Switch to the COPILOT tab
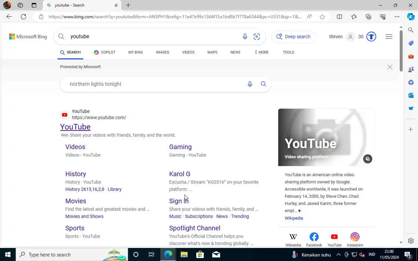The image size is (418, 261). (x=104, y=52)
